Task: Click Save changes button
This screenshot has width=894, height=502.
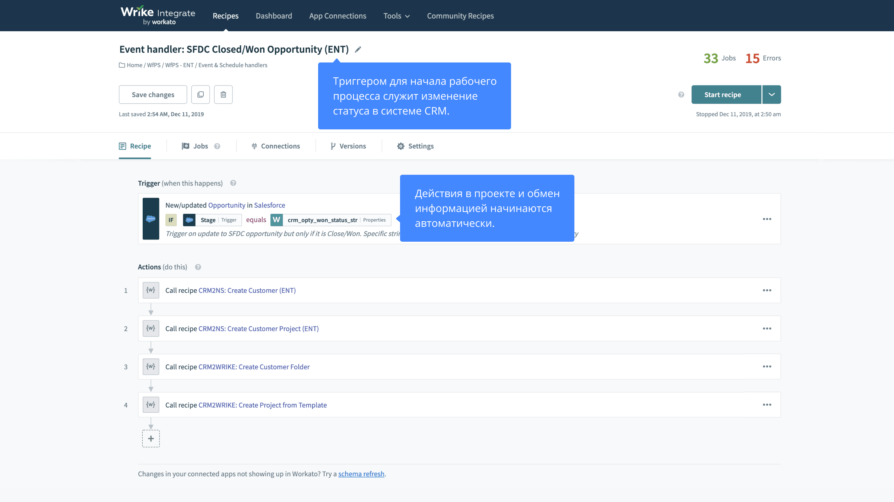Action: point(153,94)
